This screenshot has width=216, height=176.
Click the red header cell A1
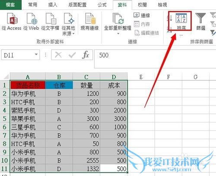(x=28, y=85)
